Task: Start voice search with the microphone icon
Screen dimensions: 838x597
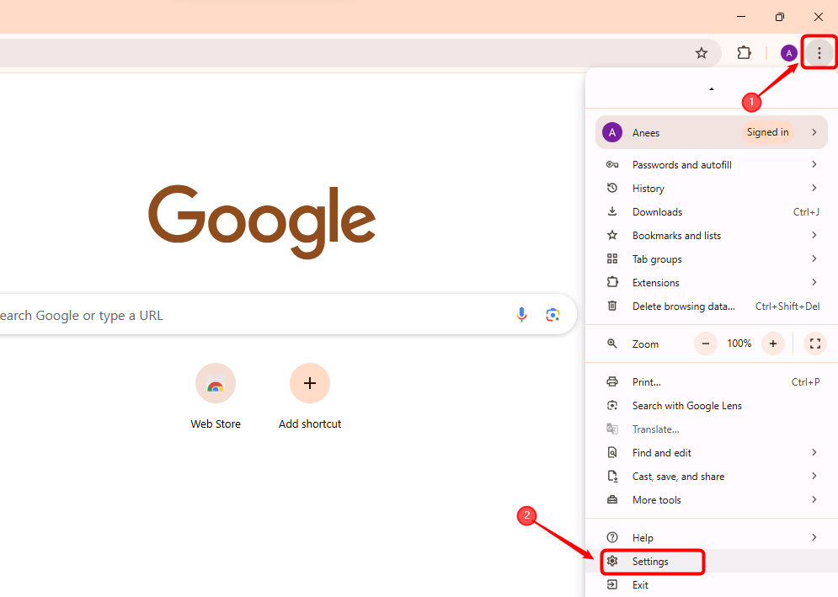Action: click(x=521, y=315)
